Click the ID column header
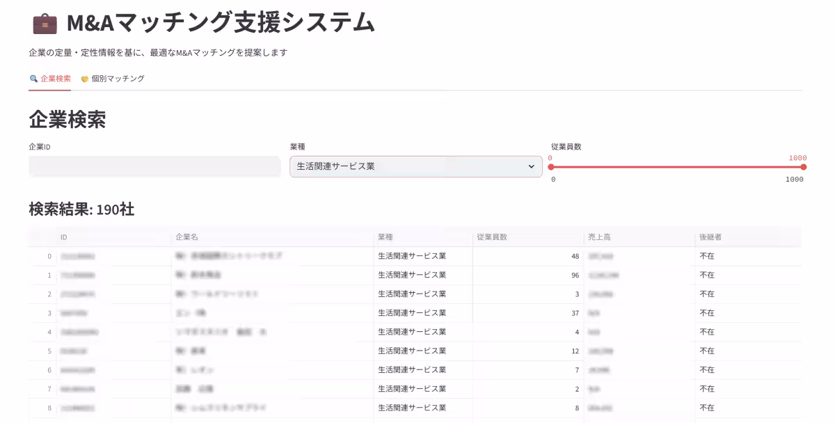The image size is (835, 423). pos(63,237)
